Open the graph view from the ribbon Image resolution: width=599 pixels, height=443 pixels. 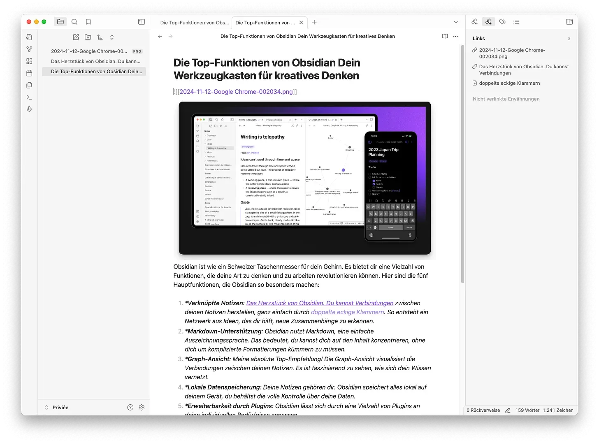click(x=29, y=49)
